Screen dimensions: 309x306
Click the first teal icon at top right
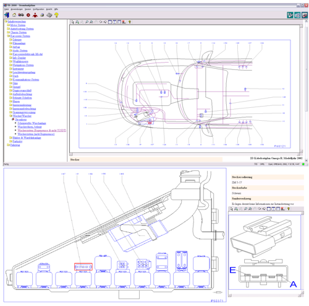coord(290,15)
